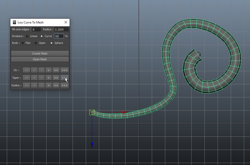The height and width of the screenshot is (165, 250).
Task: Click the Radius value input field
Action: click(x=61, y=30)
